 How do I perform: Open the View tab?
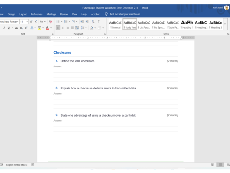pos(75,14)
